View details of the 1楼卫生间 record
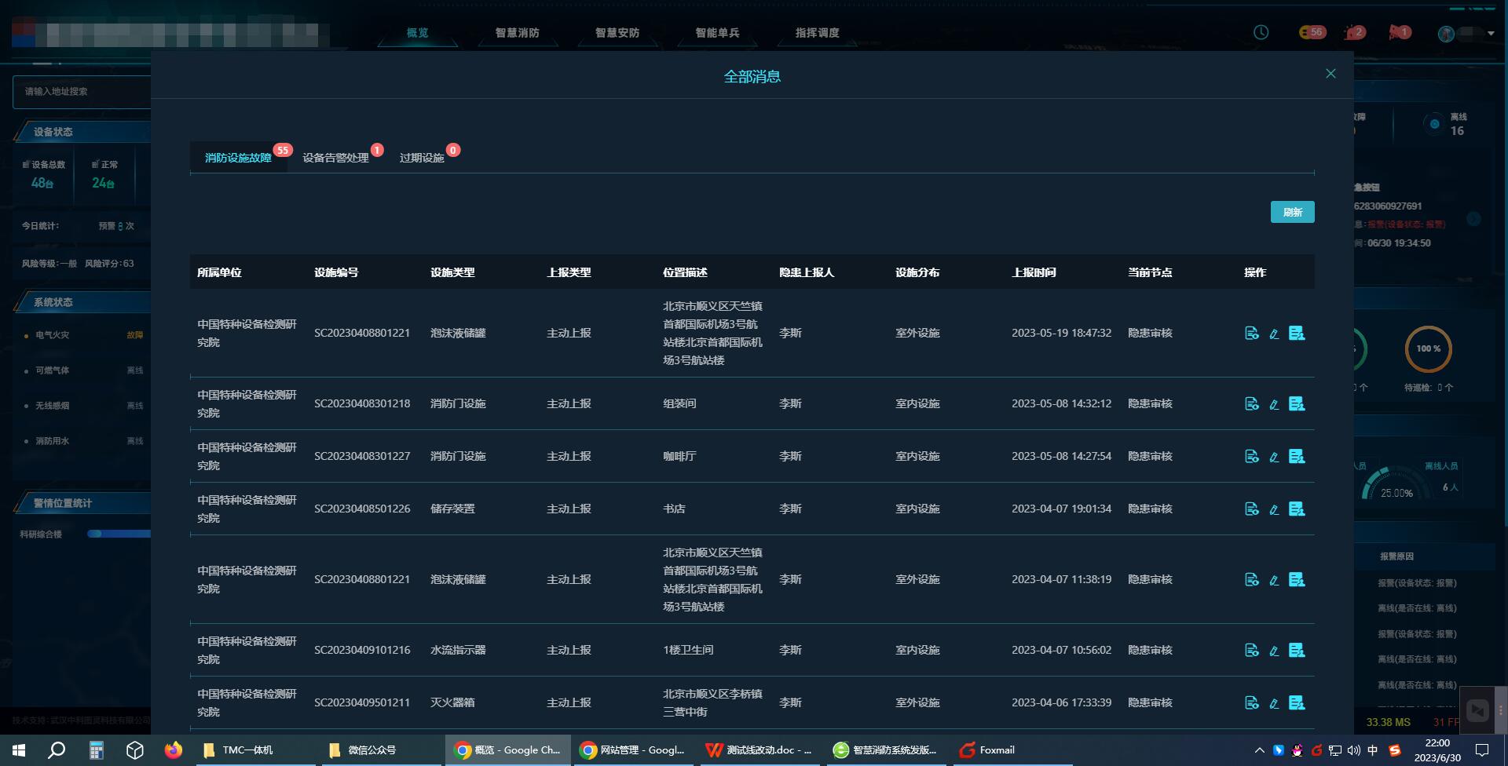The image size is (1508, 766). pos(1252,651)
